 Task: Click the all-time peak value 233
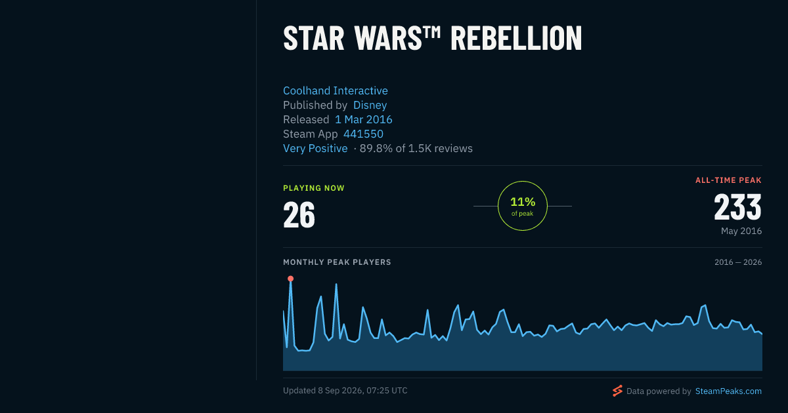(x=738, y=208)
